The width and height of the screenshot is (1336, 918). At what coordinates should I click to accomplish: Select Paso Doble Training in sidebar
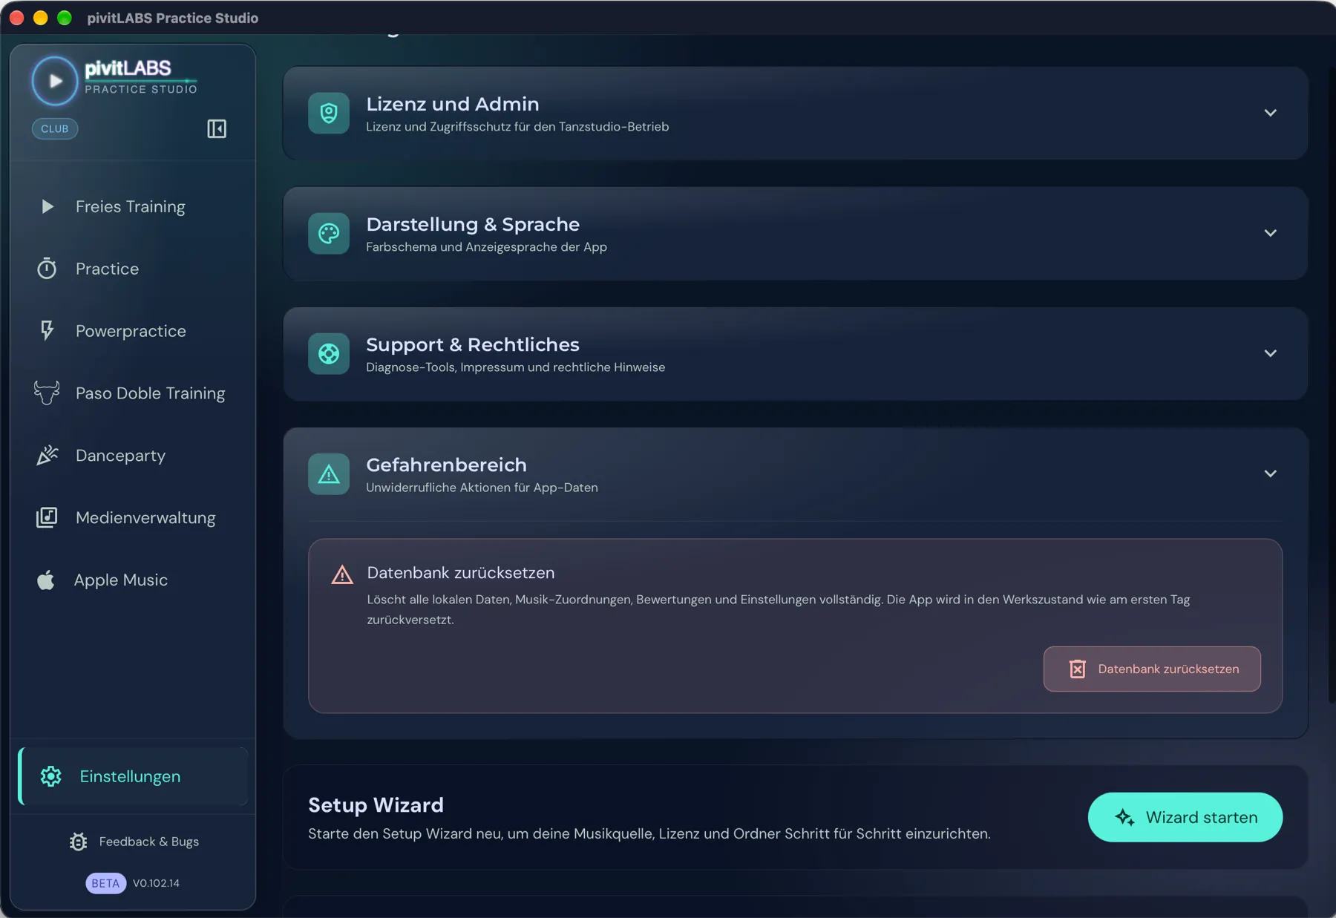[x=133, y=393]
